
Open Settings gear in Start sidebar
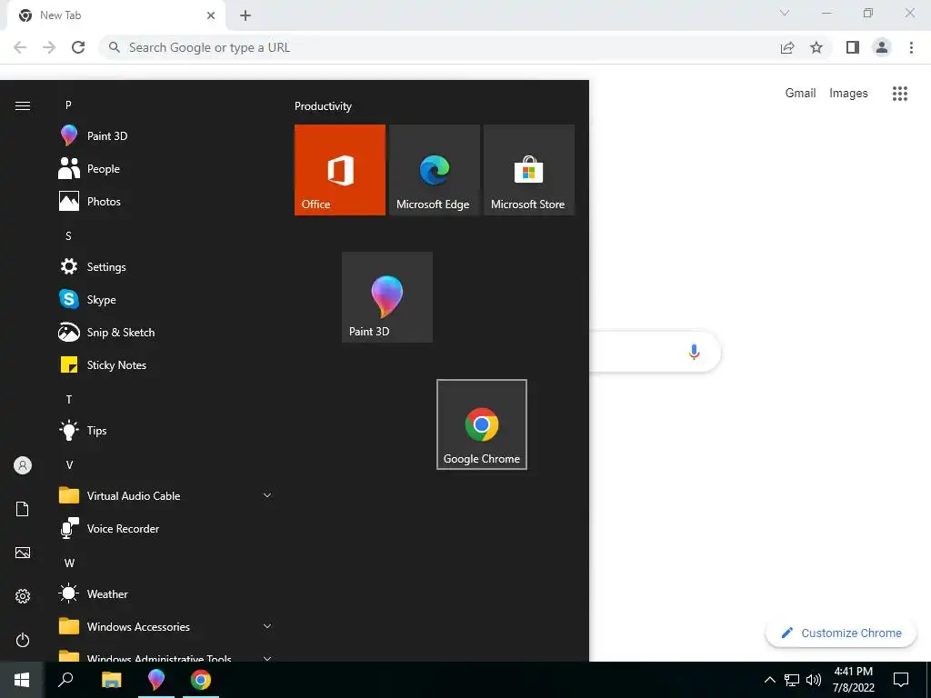(23, 596)
